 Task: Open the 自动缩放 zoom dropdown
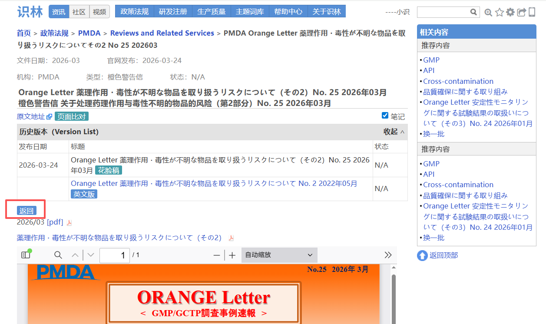point(279,255)
